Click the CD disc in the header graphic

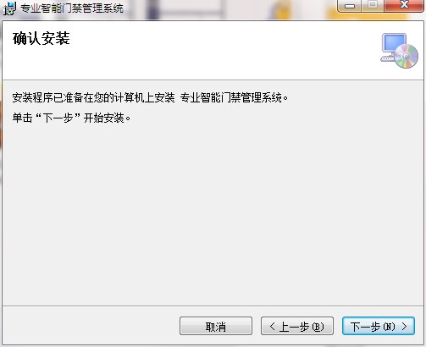click(407, 56)
